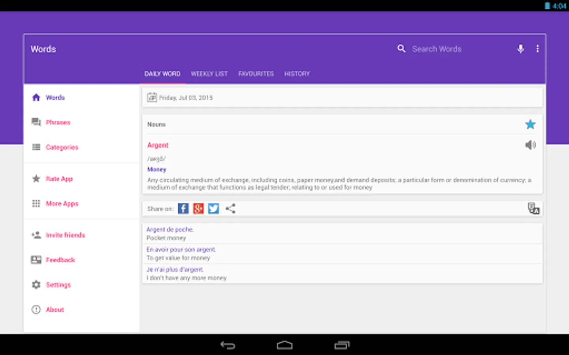Click the phonetic transcription under Argent

(156, 159)
